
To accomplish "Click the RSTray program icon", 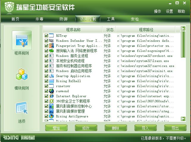I will coord(51,36).
